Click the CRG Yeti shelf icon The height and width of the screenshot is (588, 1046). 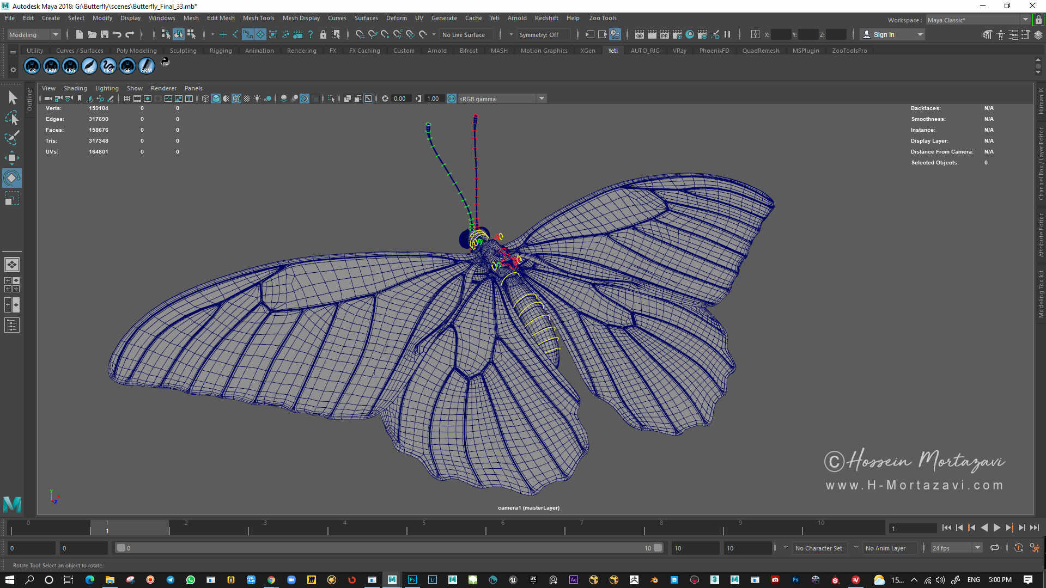click(x=70, y=66)
